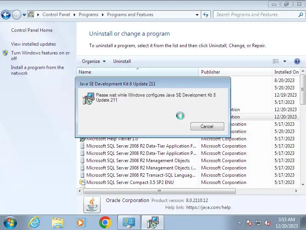Open Windows Media Player from the taskbar

[x=80, y=223]
